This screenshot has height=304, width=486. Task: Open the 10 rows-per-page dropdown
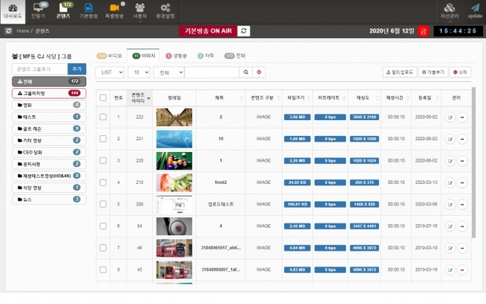pyautogui.click(x=139, y=72)
